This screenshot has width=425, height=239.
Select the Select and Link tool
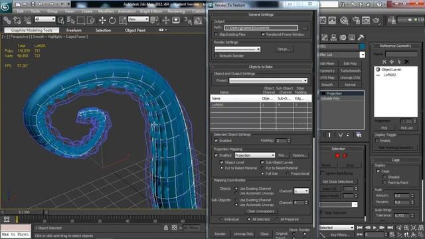click(7, 21)
